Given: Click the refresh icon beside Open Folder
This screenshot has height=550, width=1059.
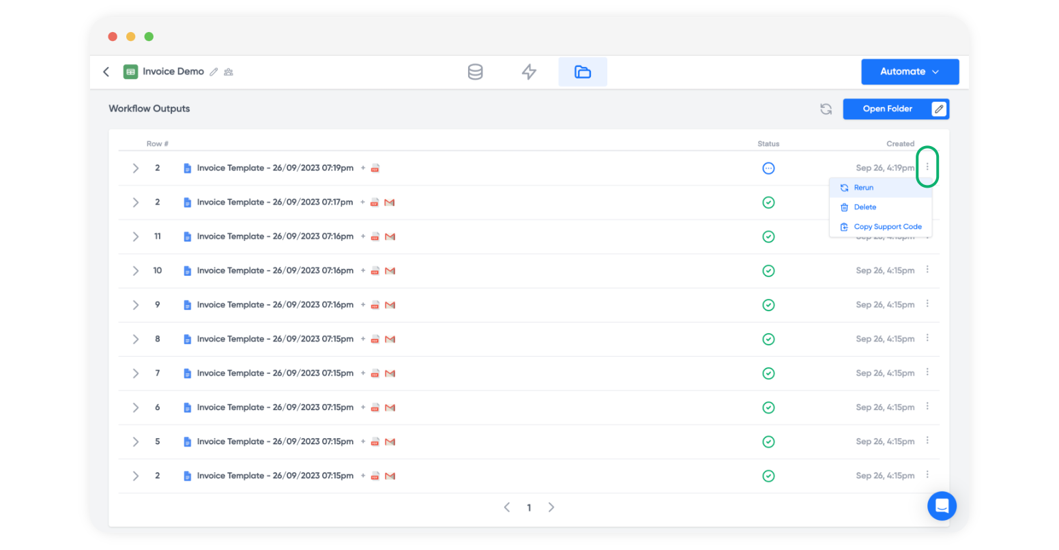Looking at the screenshot, I should 826,109.
